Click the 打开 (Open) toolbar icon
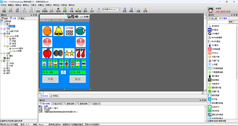238x126 pixels. click(x=11, y=10)
